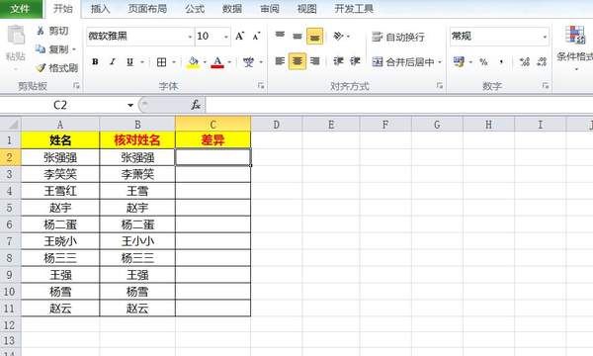This screenshot has height=356, width=593.
Task: Select cell B3 containing 李萧笑
Action: tap(137, 174)
